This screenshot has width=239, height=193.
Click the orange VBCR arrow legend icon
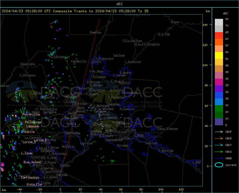coord(219,138)
